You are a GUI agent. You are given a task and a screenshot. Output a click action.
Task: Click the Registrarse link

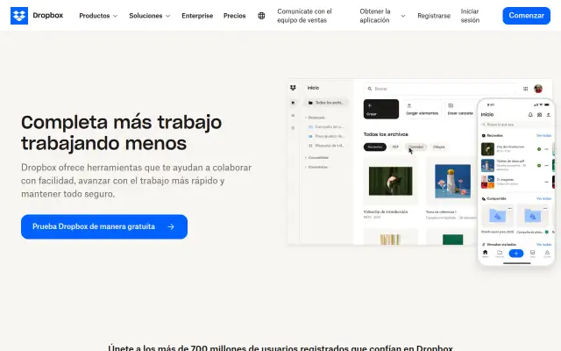(434, 16)
